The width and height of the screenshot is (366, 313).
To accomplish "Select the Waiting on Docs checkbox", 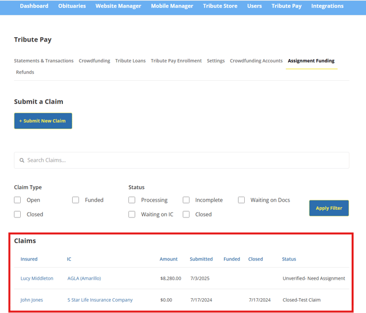I will pyautogui.click(x=241, y=200).
